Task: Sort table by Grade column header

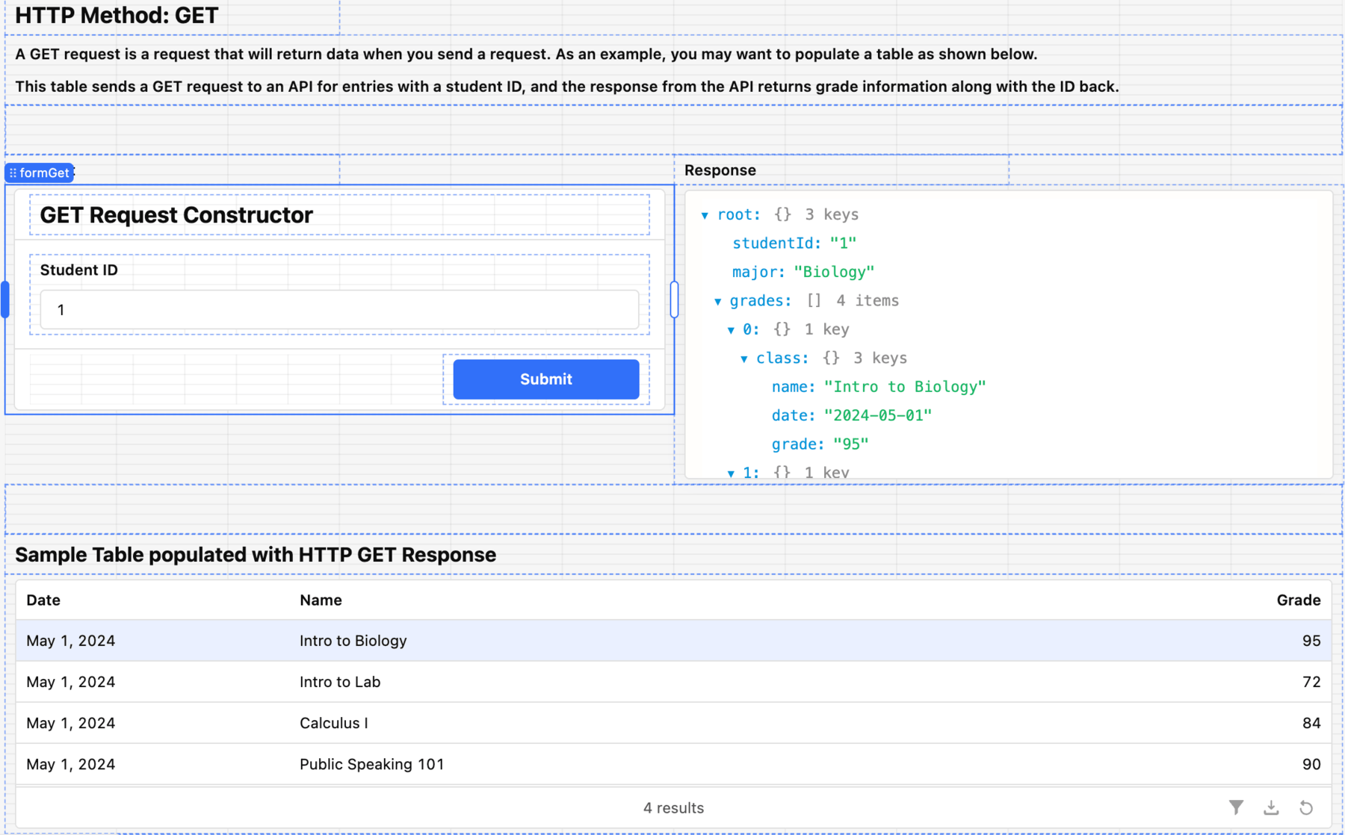Action: [x=1298, y=600]
